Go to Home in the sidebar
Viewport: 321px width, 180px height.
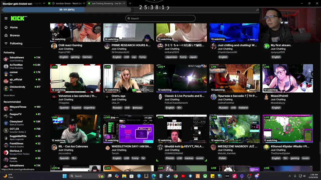[x=14, y=27]
